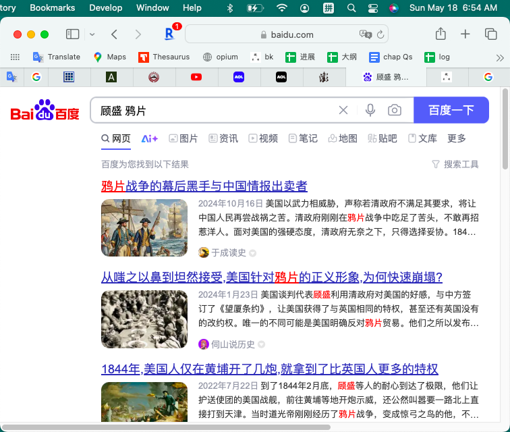Open the Develop menu

[x=106, y=8]
